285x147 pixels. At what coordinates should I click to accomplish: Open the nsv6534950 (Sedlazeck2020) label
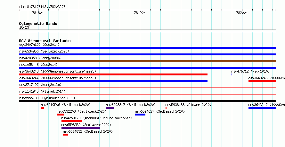(x=44, y=51)
